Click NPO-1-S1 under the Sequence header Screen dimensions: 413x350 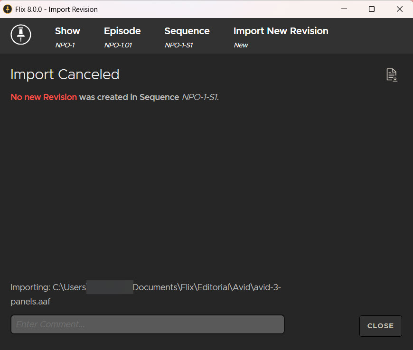[178, 45]
